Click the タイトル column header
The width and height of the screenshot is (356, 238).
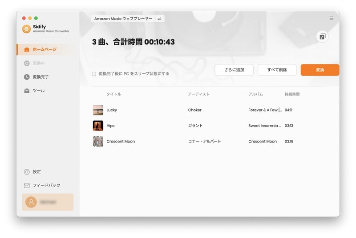(x=114, y=94)
